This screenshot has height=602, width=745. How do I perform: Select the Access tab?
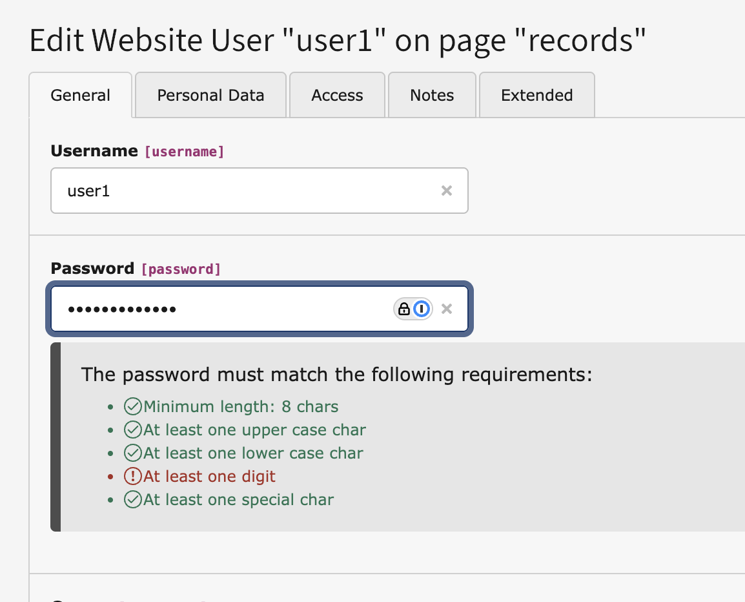pyautogui.click(x=337, y=96)
